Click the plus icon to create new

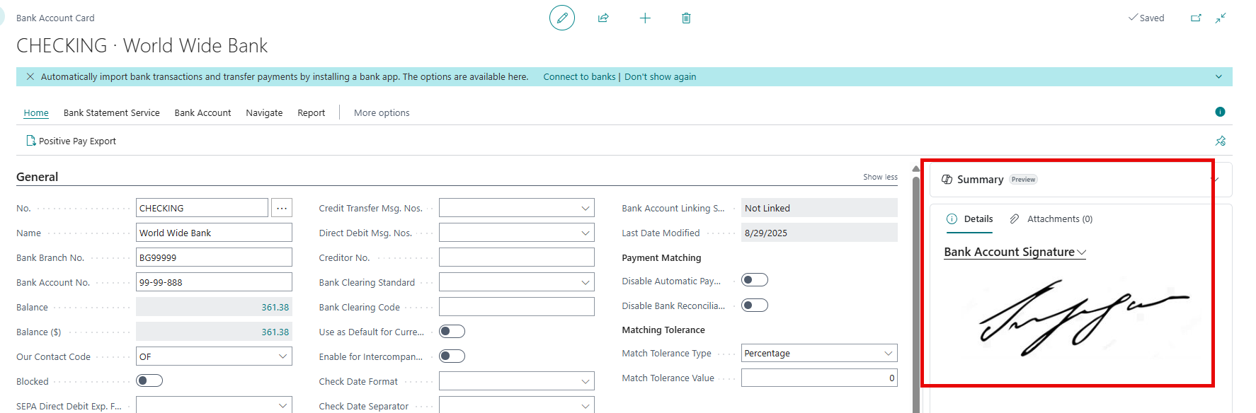(645, 18)
